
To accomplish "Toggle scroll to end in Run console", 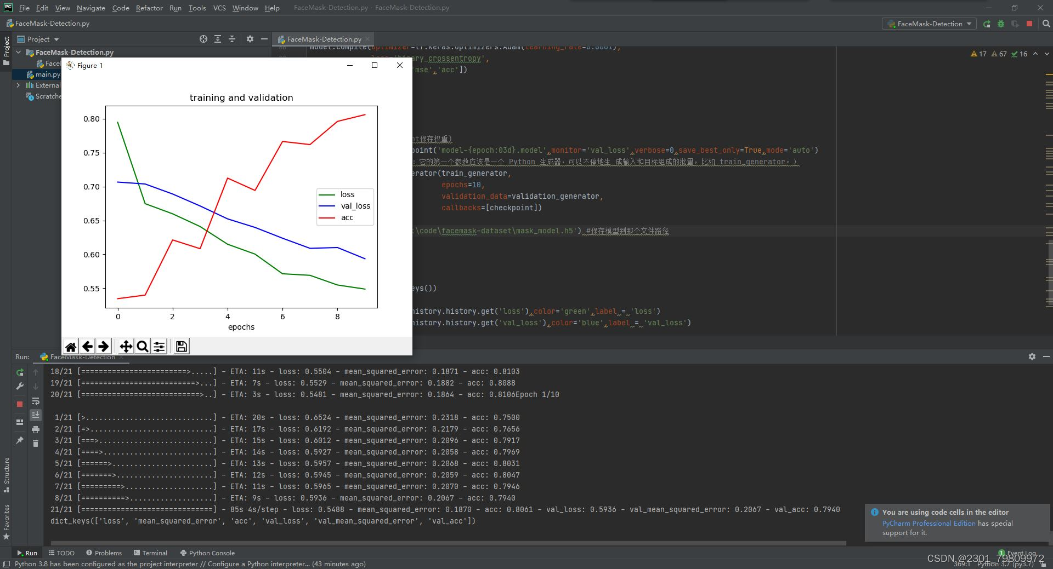I will [36, 415].
